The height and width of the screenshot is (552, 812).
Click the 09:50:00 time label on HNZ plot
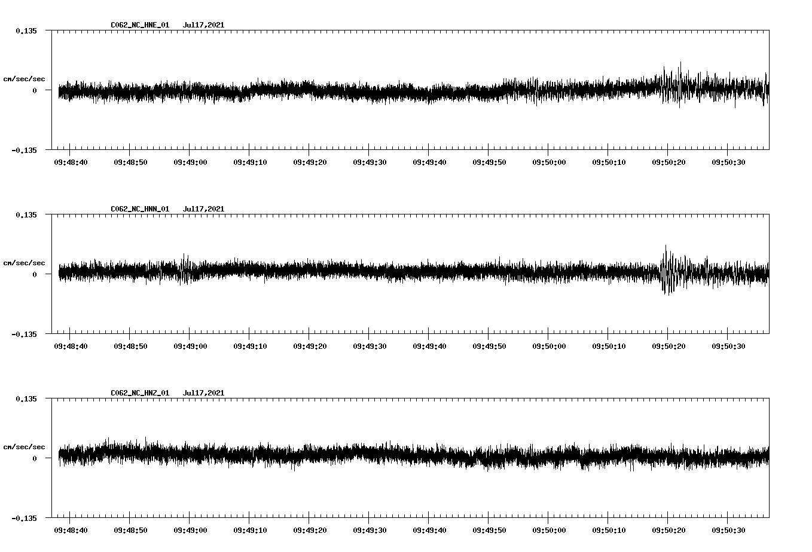(549, 530)
